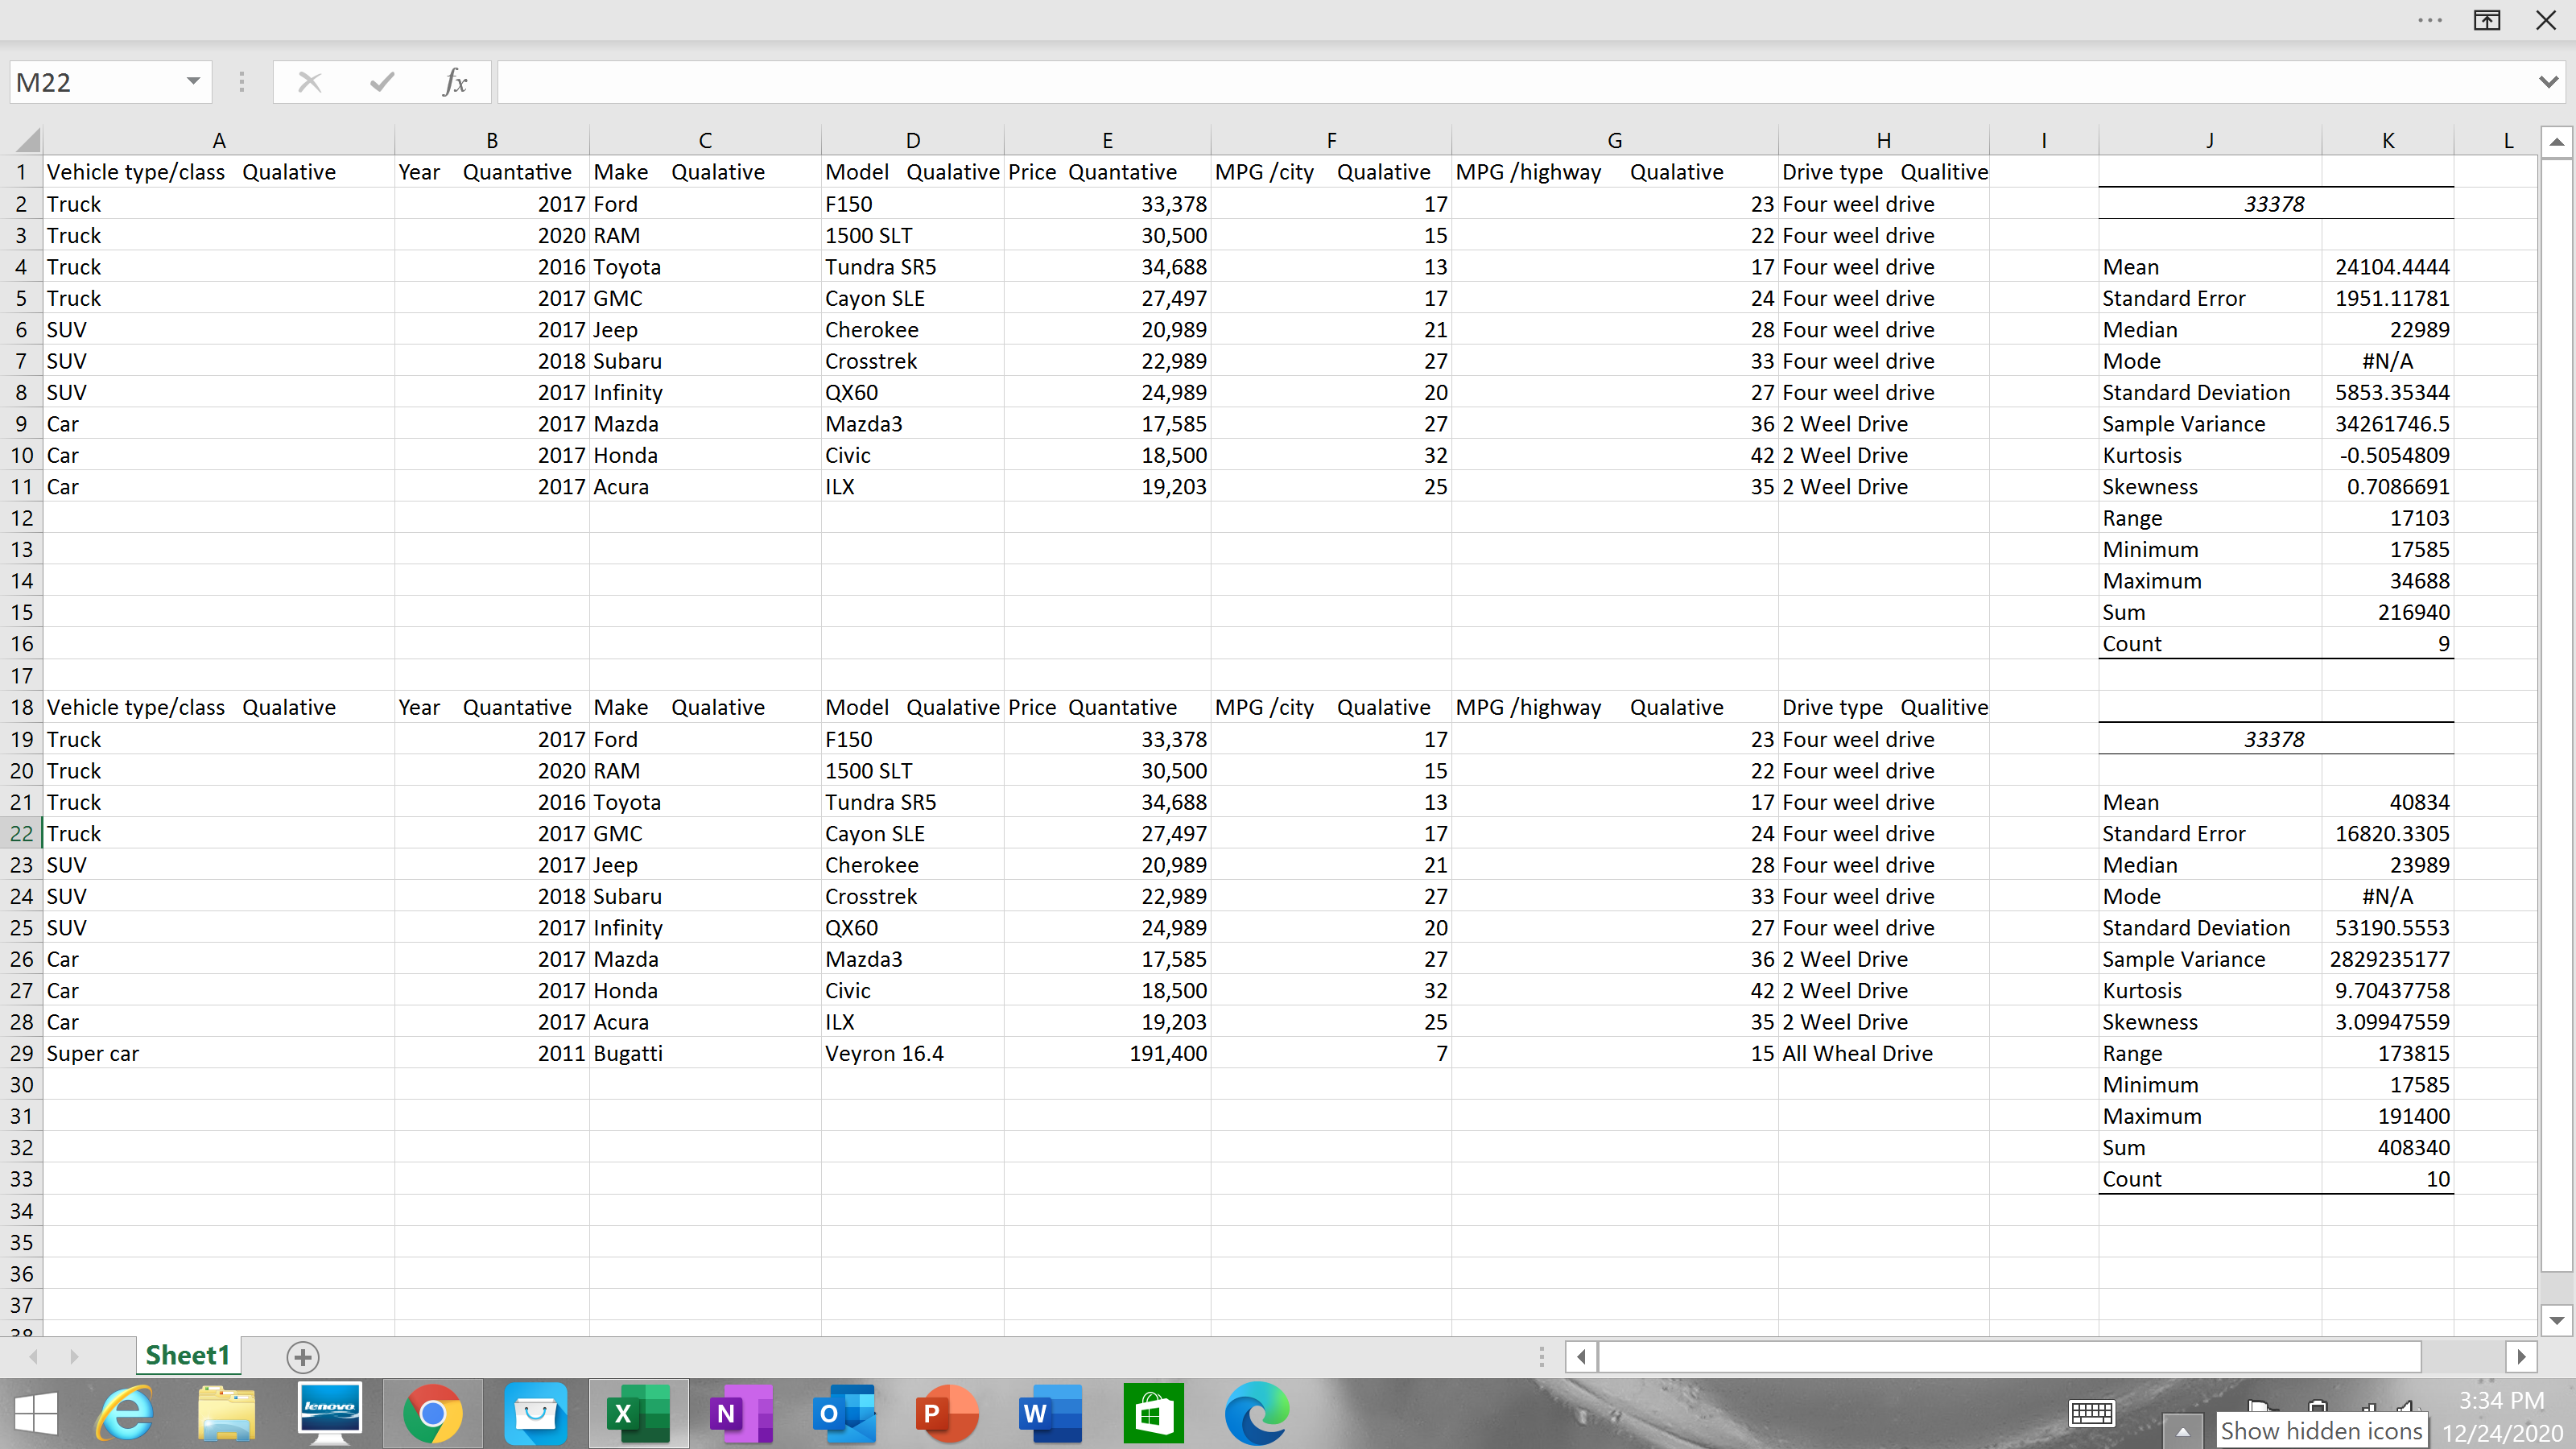The image size is (2576, 1449).
Task: Open ribbon display options icon
Action: (x=2486, y=20)
